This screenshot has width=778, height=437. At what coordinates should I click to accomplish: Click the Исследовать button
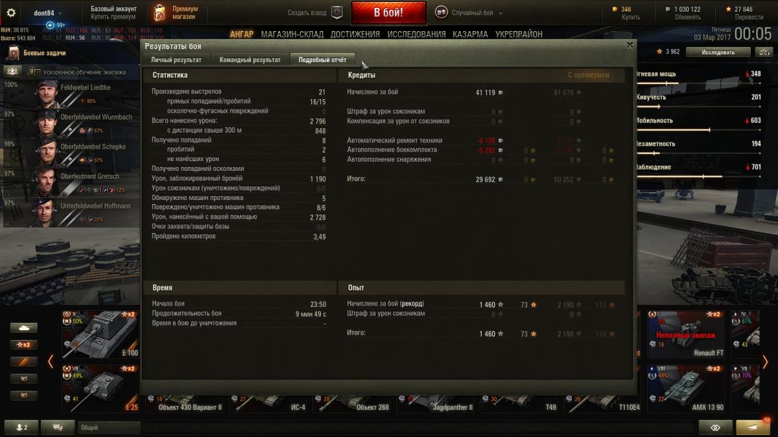718,52
